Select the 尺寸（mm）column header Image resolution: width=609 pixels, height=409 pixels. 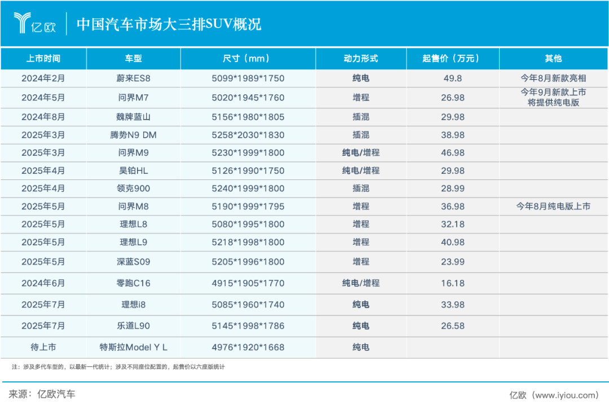point(248,59)
